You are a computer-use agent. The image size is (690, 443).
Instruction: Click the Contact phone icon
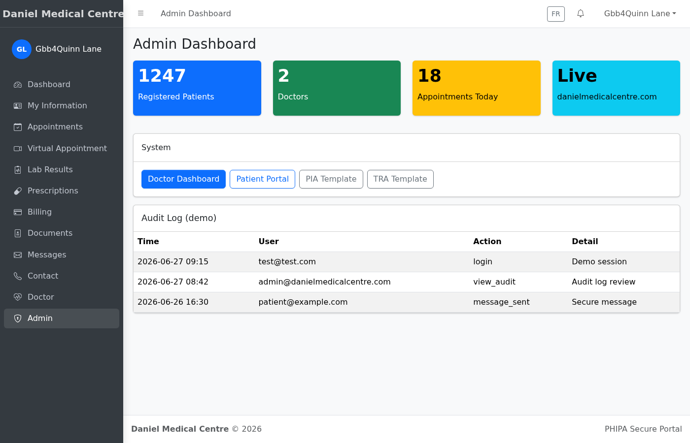point(18,276)
